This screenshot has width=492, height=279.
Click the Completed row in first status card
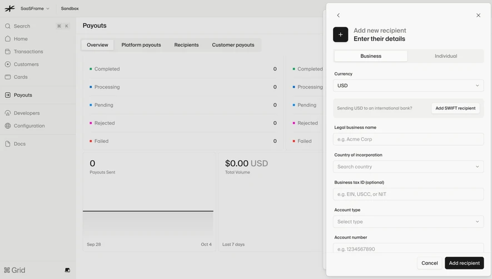tap(183, 69)
